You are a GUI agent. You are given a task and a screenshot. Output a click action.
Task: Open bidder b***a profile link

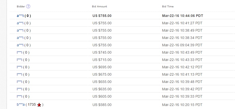click(x=21, y=104)
